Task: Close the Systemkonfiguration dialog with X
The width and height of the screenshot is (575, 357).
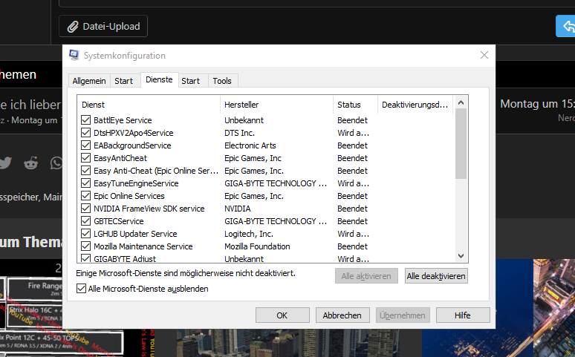Action: click(484, 55)
